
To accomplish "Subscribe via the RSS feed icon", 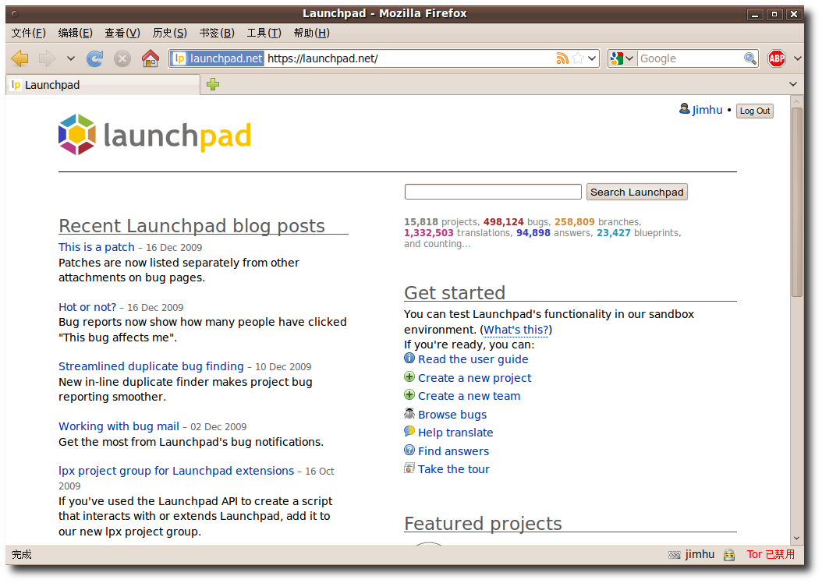I will click(562, 58).
